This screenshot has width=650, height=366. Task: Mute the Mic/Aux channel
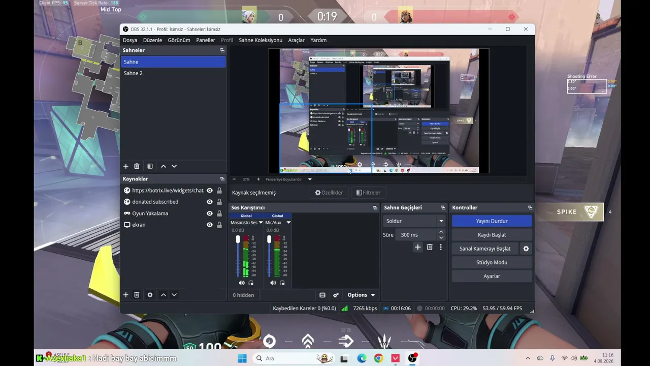click(273, 283)
